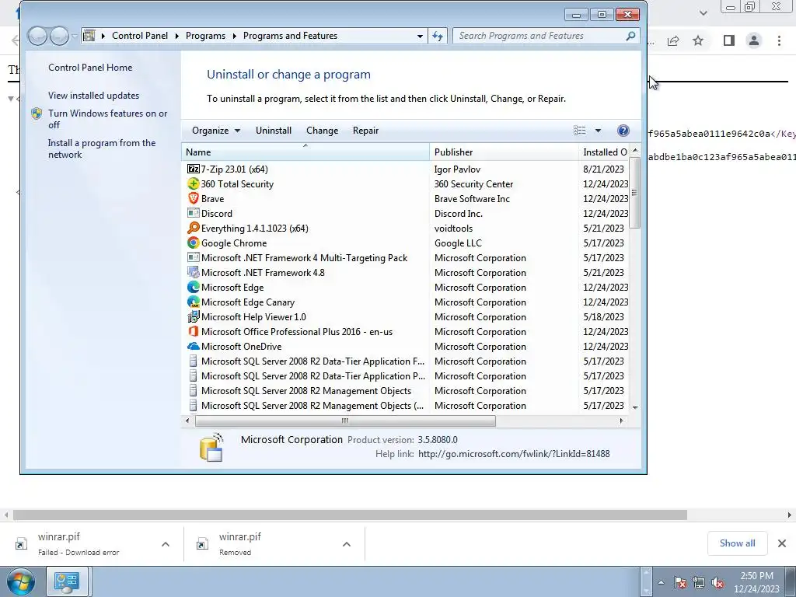Viewport: 796px width, 597px height.
Task: Expand the recent pages dropdown arrow
Action: 75,36
